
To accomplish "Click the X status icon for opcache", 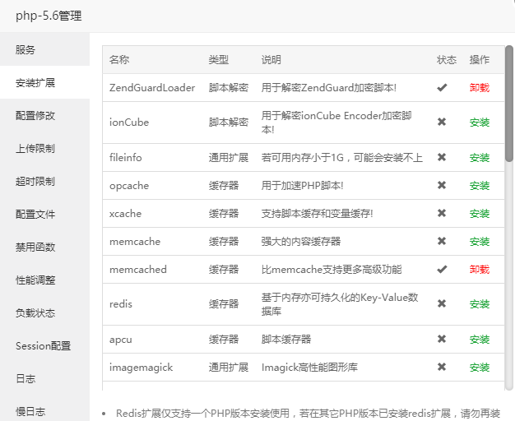I will pyautogui.click(x=442, y=186).
